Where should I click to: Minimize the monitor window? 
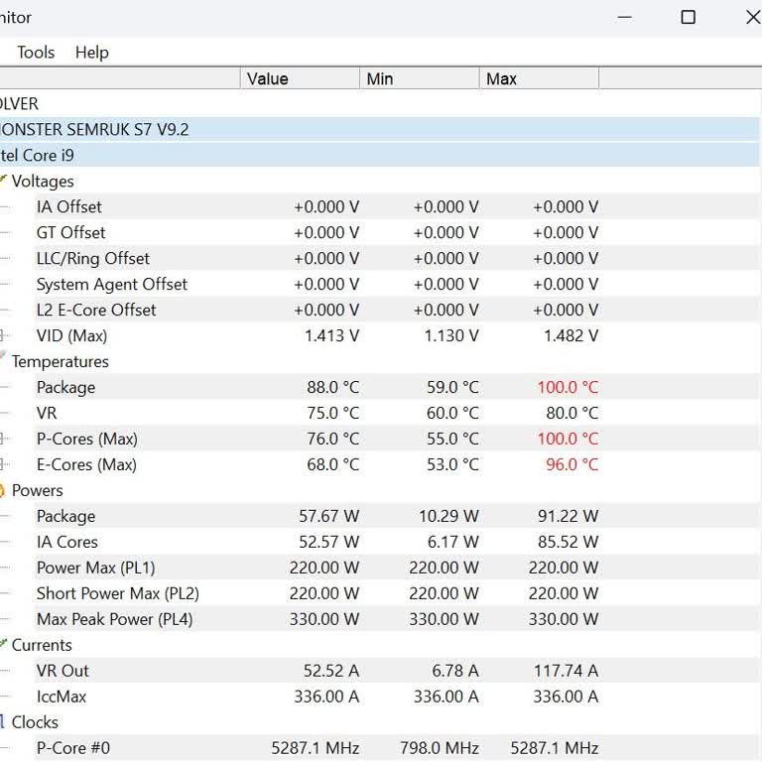tap(624, 17)
